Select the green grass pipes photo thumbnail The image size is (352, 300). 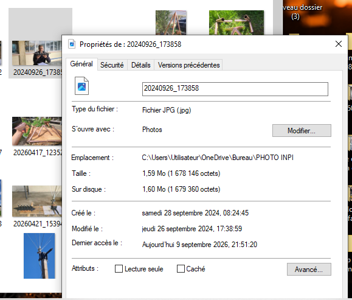pos(236,23)
